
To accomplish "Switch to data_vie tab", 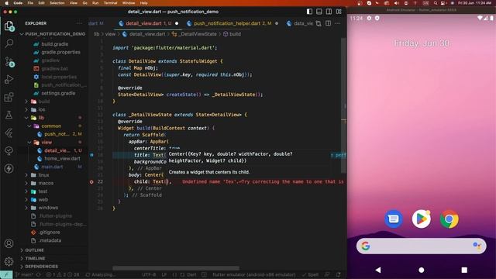I will [300, 23].
